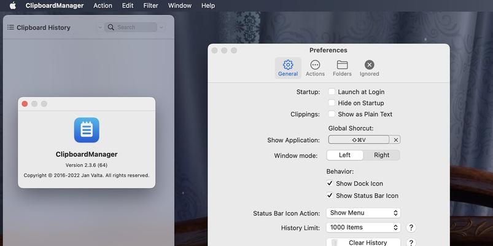Open the Edit menu

(x=128, y=6)
